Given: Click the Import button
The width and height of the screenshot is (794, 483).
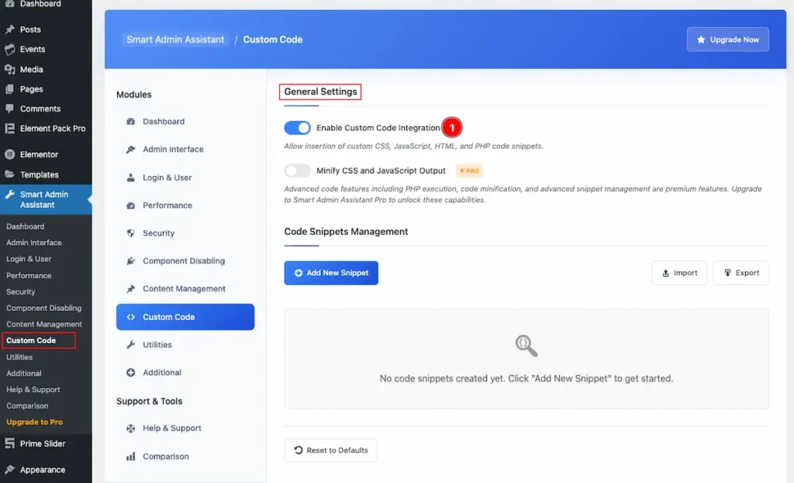Looking at the screenshot, I should pyautogui.click(x=679, y=273).
